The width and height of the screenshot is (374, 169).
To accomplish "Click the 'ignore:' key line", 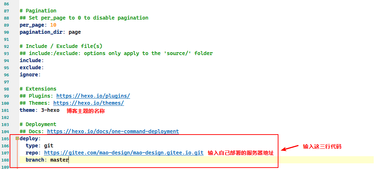I will tap(30, 75).
